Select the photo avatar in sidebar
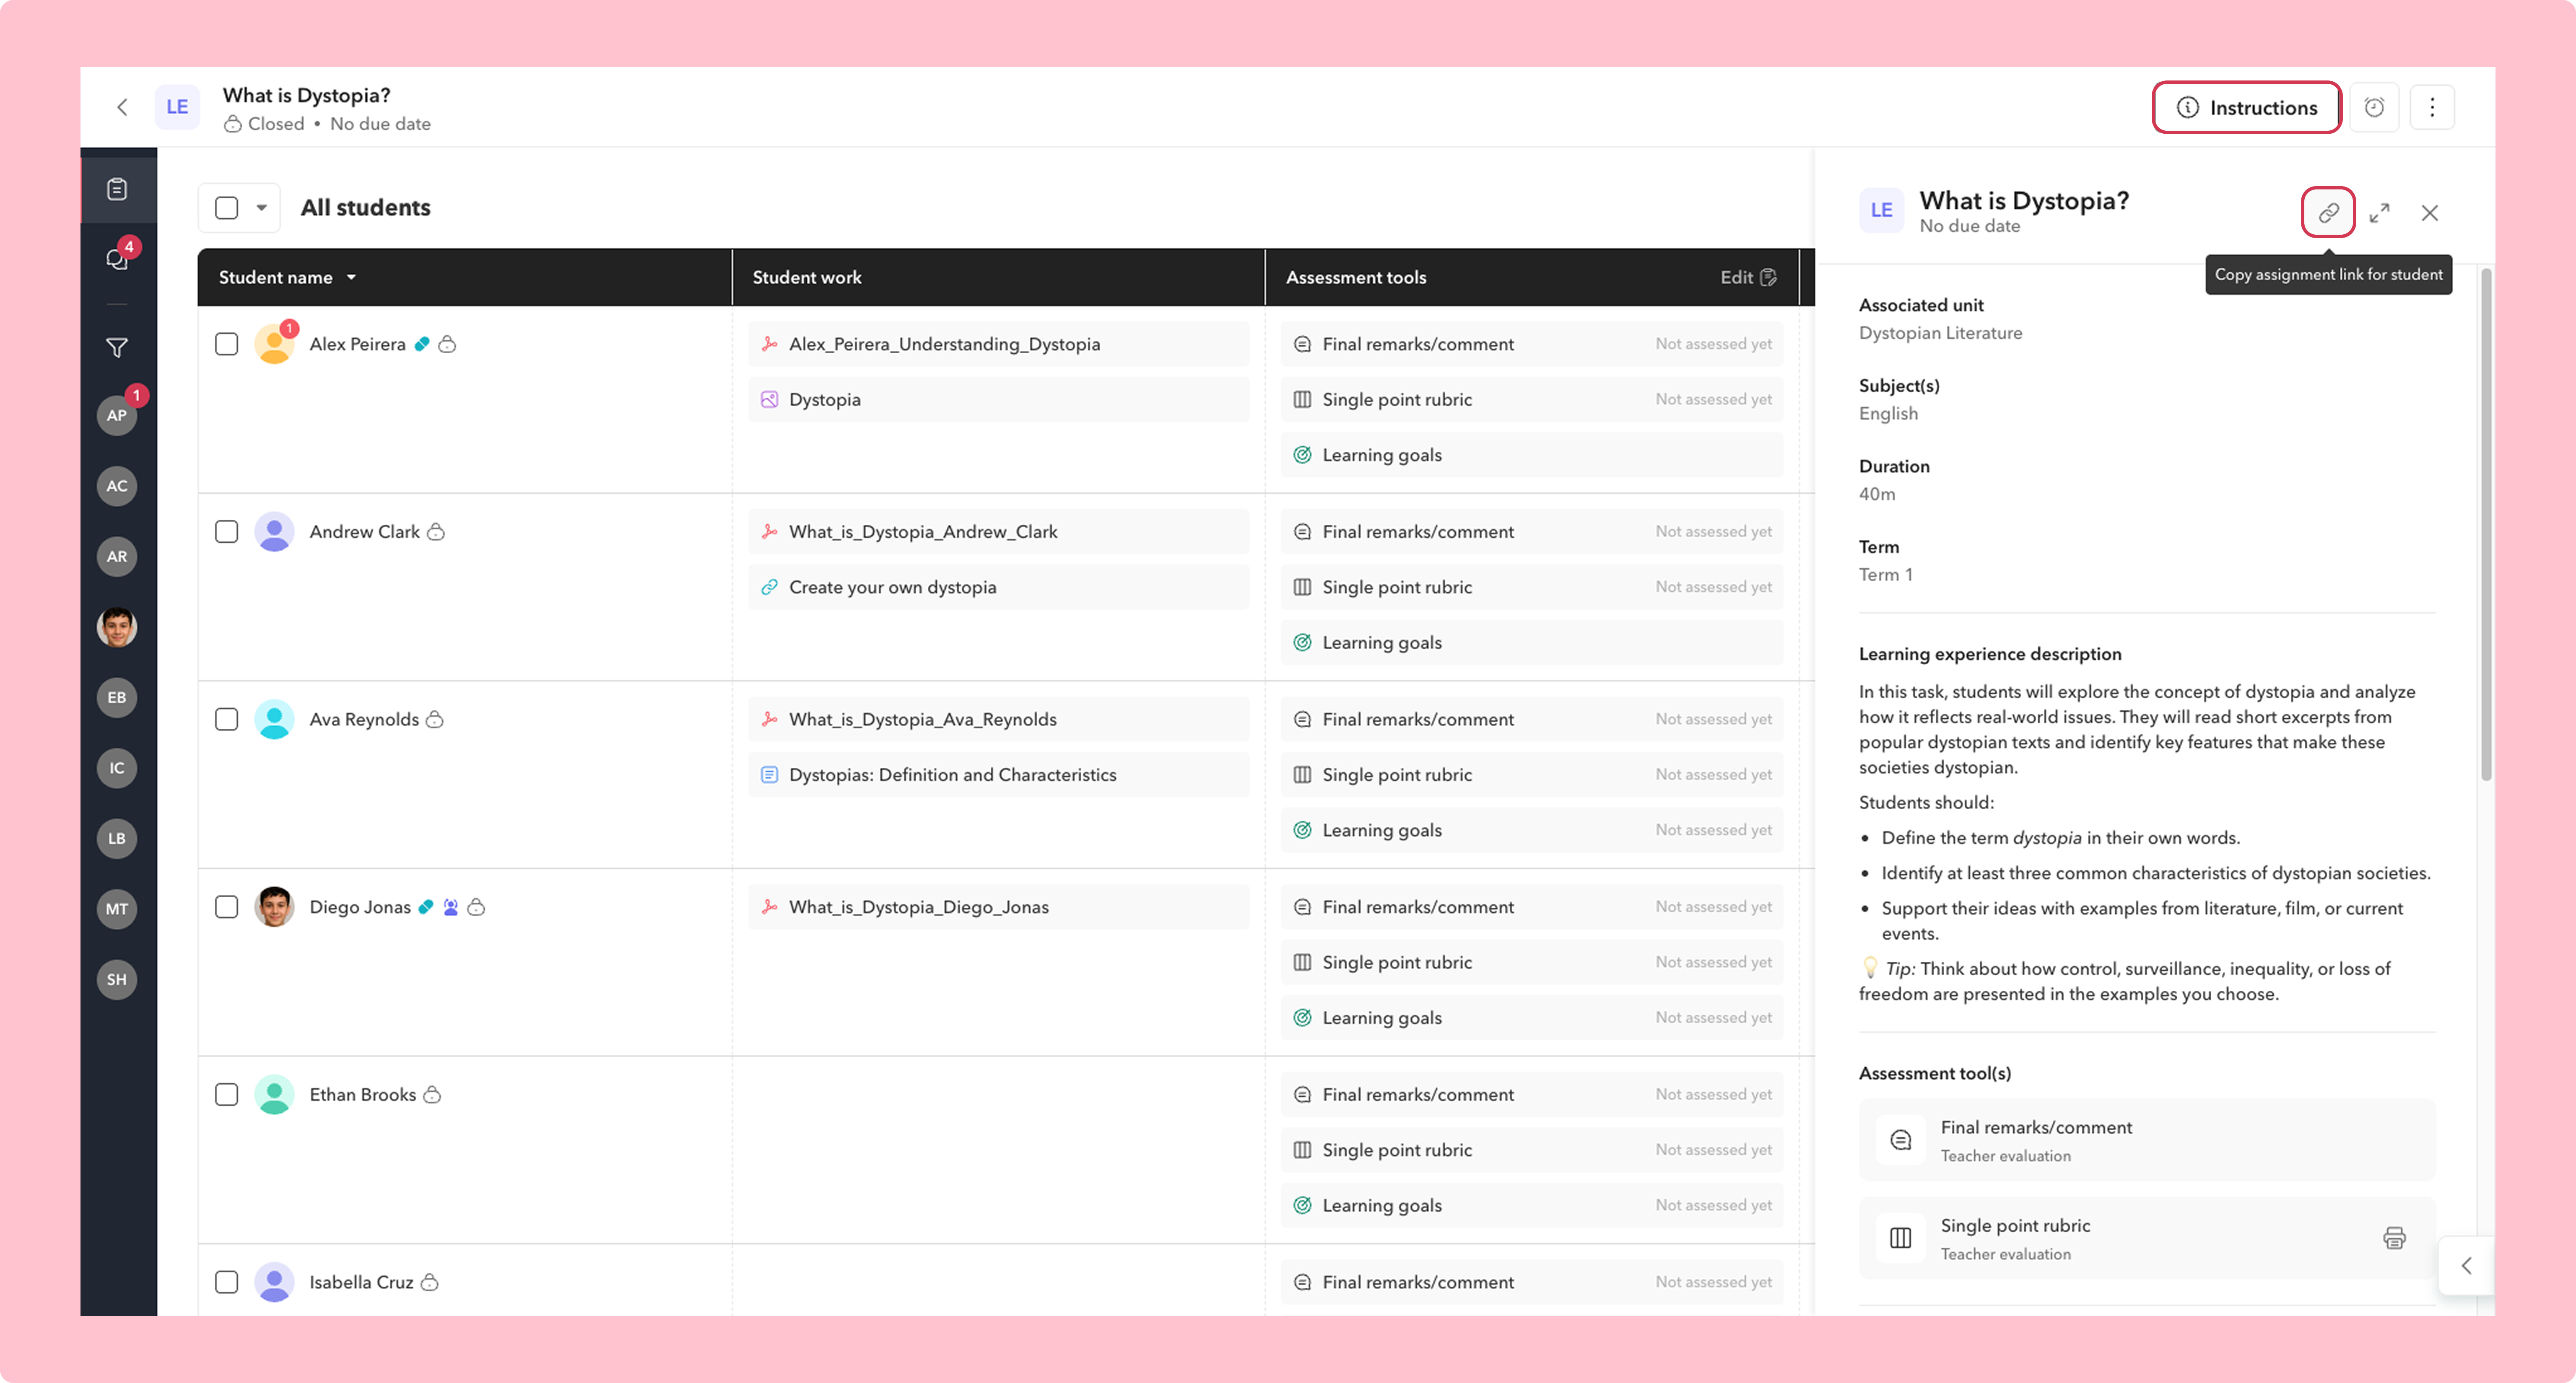 tap(117, 627)
